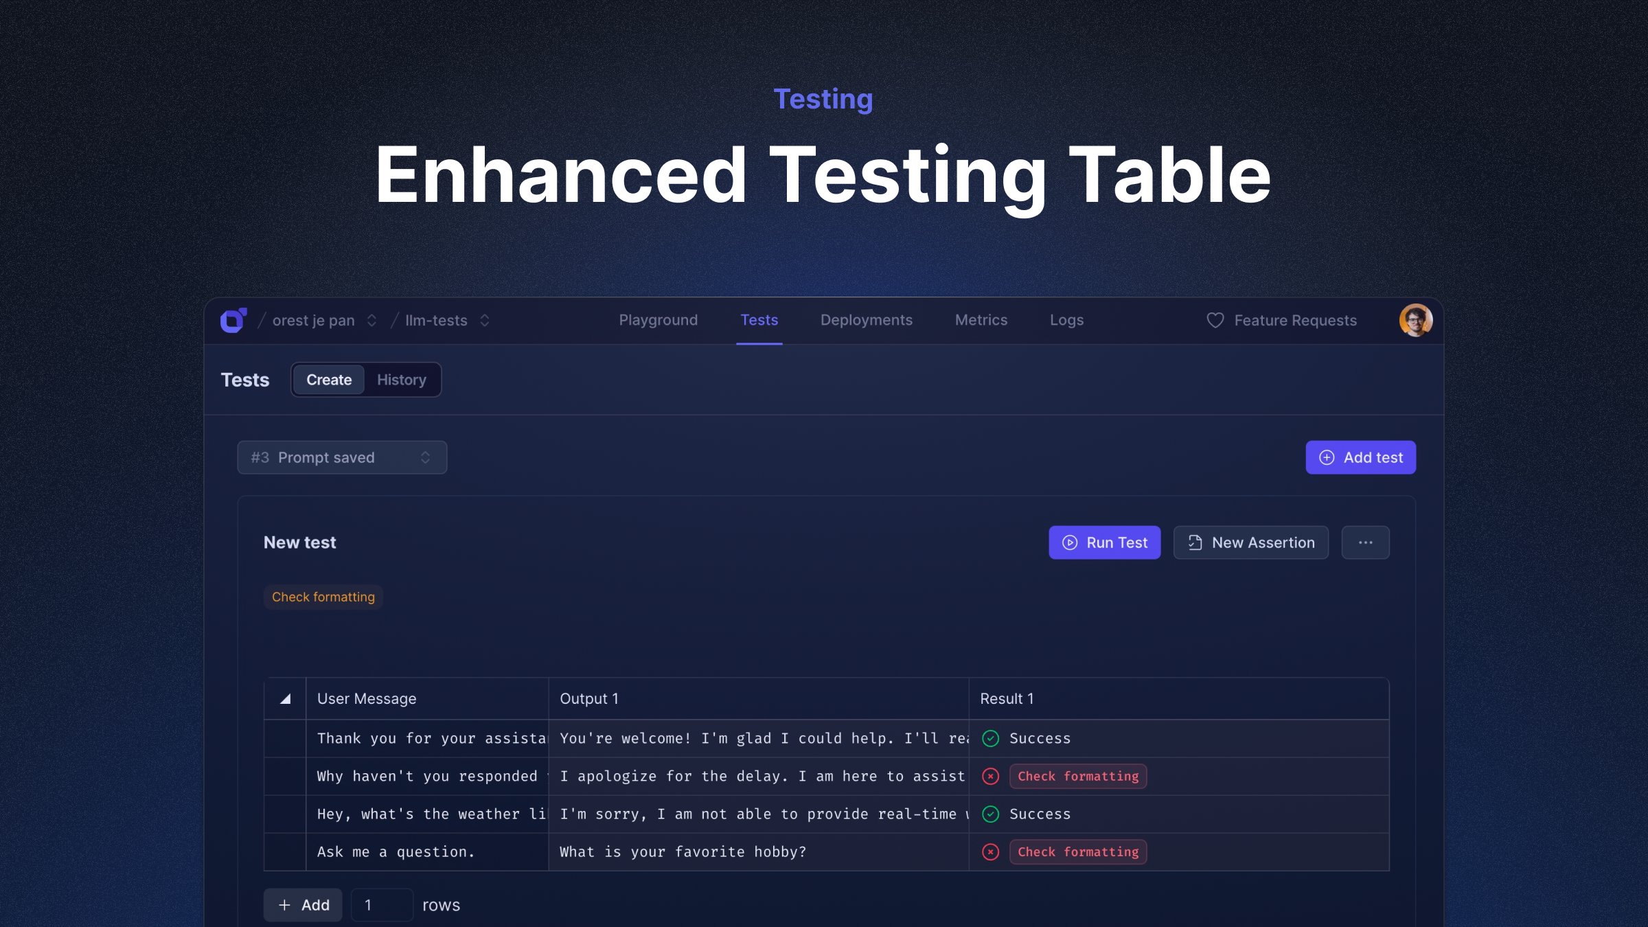
Task: Click the Add test button
Action: [x=1360, y=457]
